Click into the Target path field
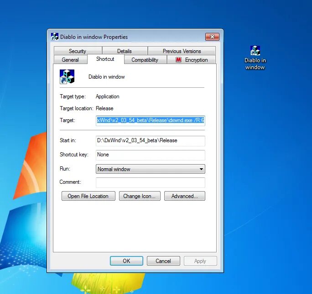Screen dimensions: 312x294 click(151, 120)
